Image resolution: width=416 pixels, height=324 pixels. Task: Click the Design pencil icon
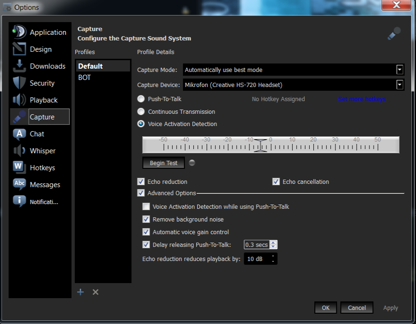point(19,49)
